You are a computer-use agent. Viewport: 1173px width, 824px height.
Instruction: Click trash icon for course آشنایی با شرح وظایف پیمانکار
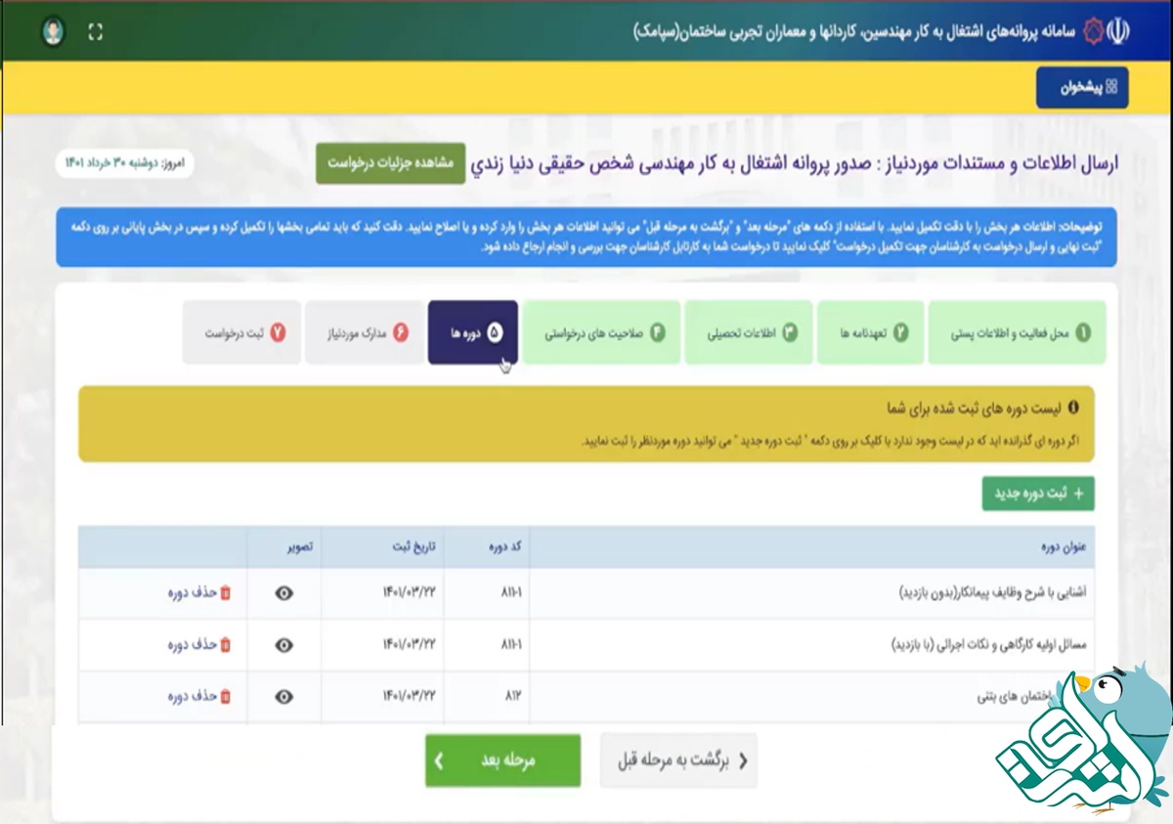[226, 593]
